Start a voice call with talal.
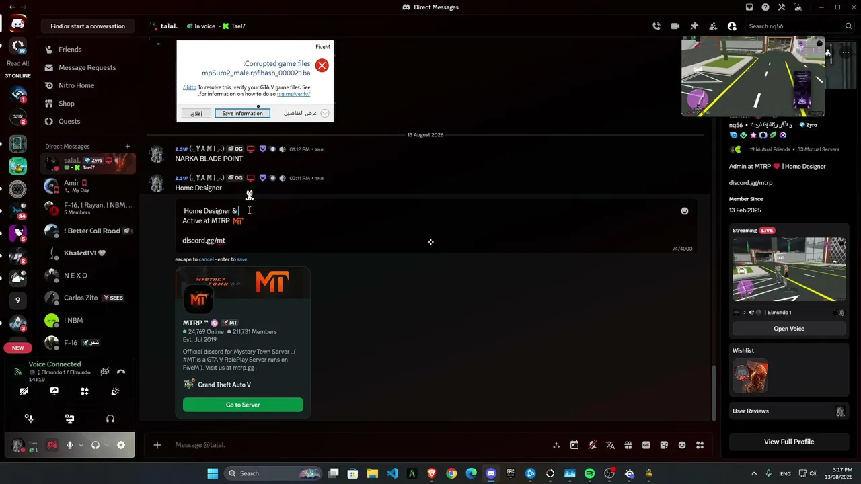 click(x=657, y=26)
